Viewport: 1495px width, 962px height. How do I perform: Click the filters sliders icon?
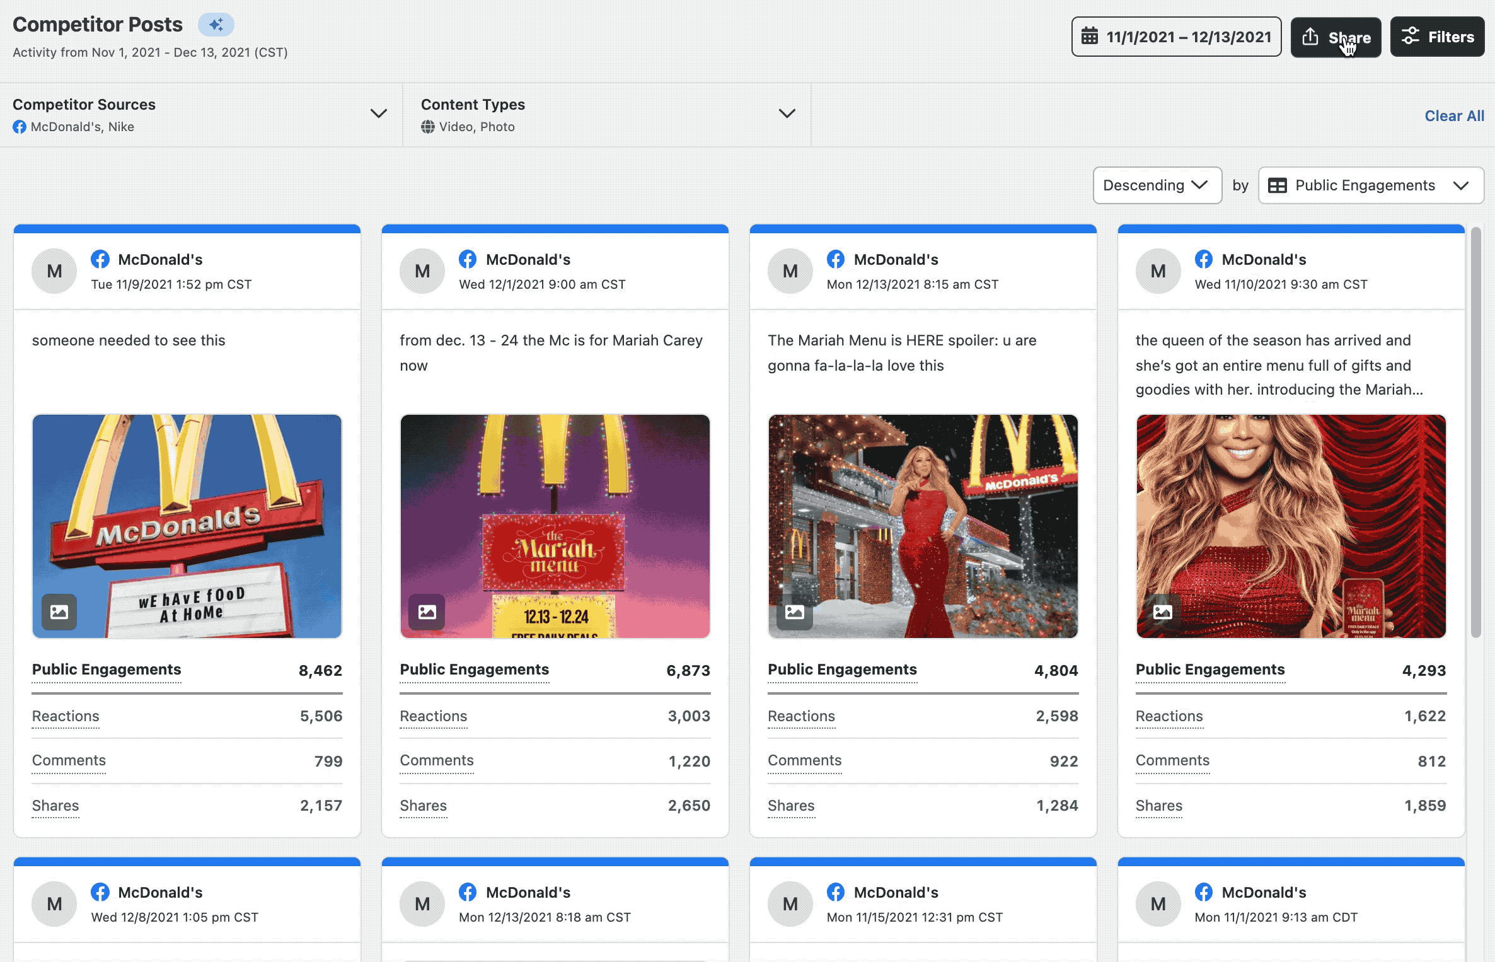tap(1411, 37)
